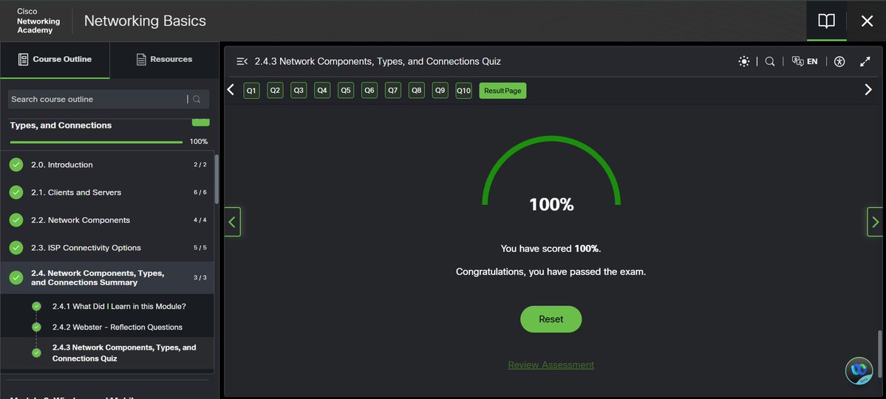
Task: Click the checkmark beside 2.4.2 Webster Reflection
Action: coord(37,327)
